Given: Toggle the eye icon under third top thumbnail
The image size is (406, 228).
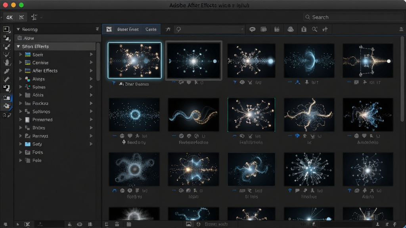Looking at the screenshot, I should point(242,82).
